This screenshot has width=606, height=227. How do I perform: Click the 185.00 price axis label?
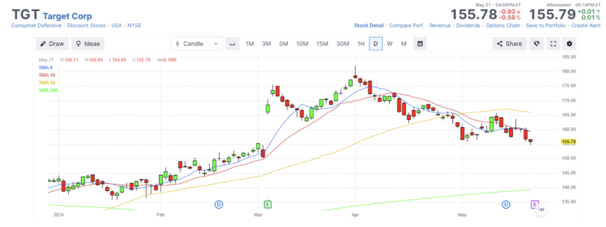point(568,57)
